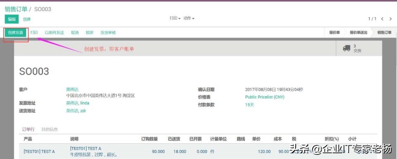This screenshot has width=397, height=159.
Task: Switch to the 其他信息 tab
Action: point(50,129)
